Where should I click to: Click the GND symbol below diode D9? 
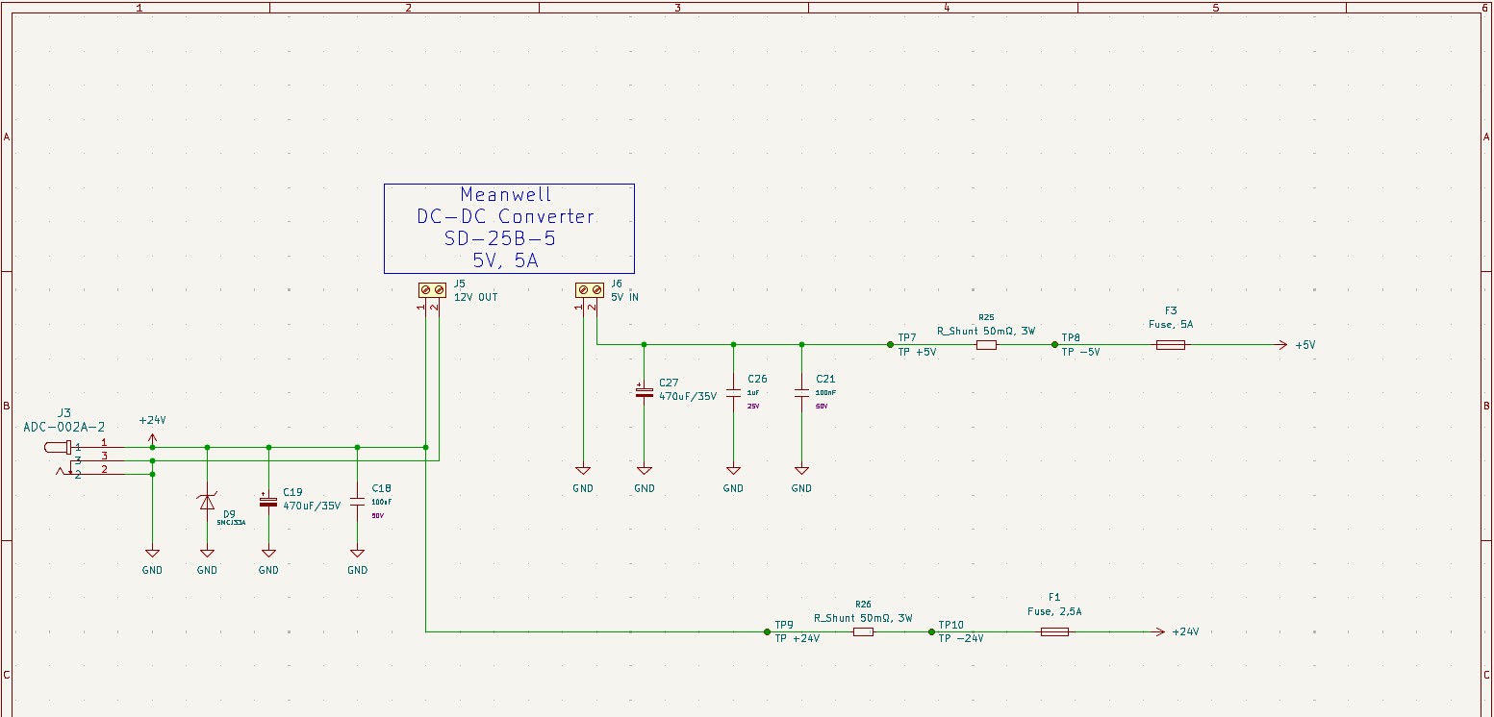point(207,554)
